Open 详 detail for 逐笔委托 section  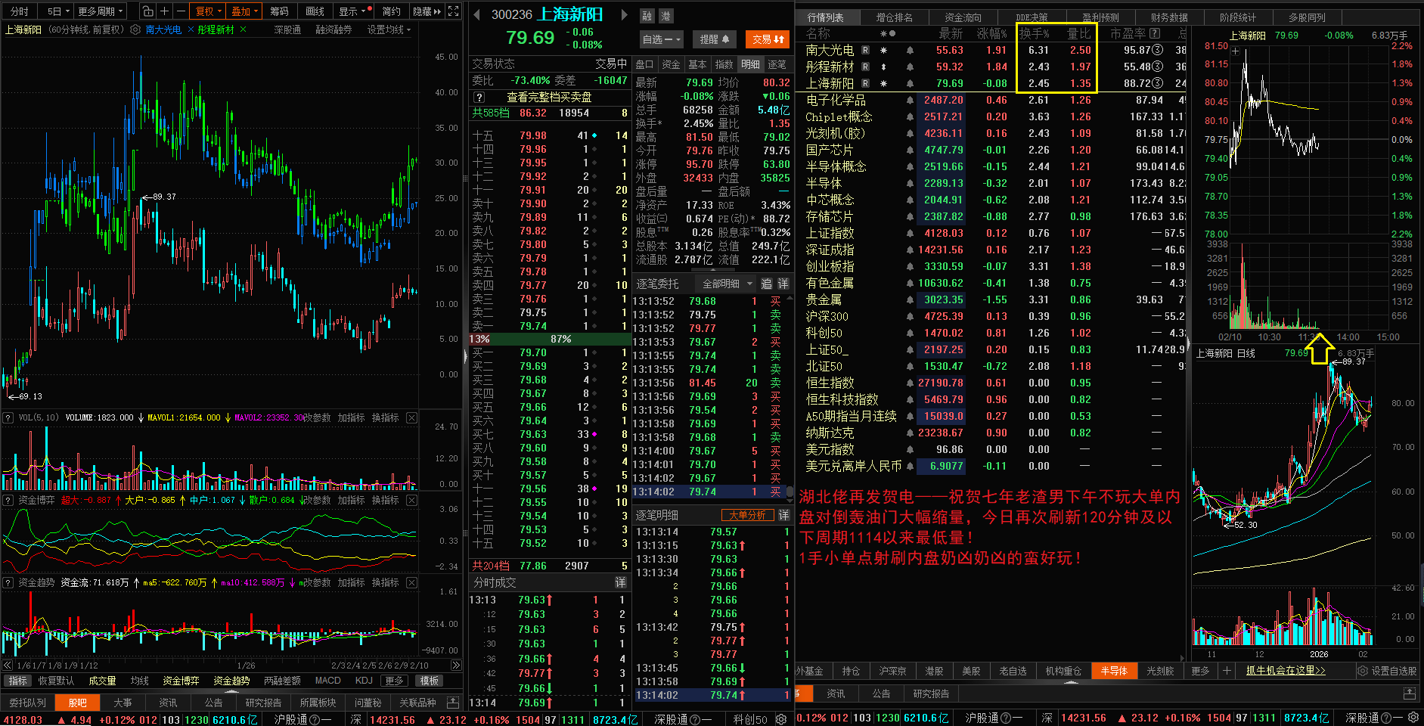783,284
